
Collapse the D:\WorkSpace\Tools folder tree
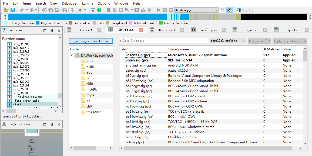[x=71, y=56]
